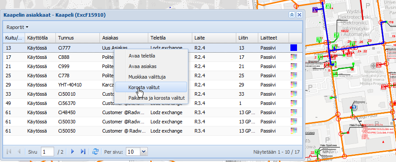The width and height of the screenshot is (396, 162).
Task: Open color palette for row Ci56370
Action: tap(294, 103)
